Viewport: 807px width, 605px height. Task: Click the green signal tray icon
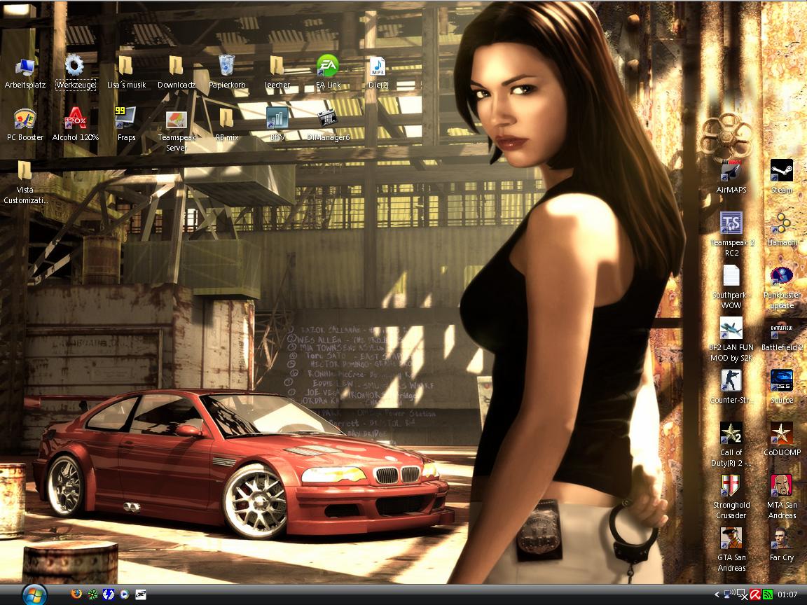[x=767, y=594]
